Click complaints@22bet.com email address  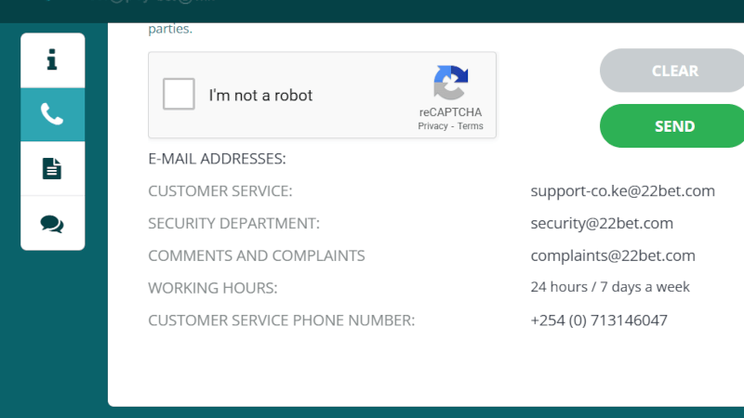613,256
